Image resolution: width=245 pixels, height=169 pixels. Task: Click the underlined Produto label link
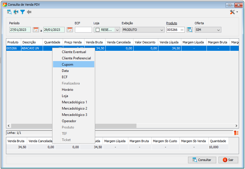171,23
